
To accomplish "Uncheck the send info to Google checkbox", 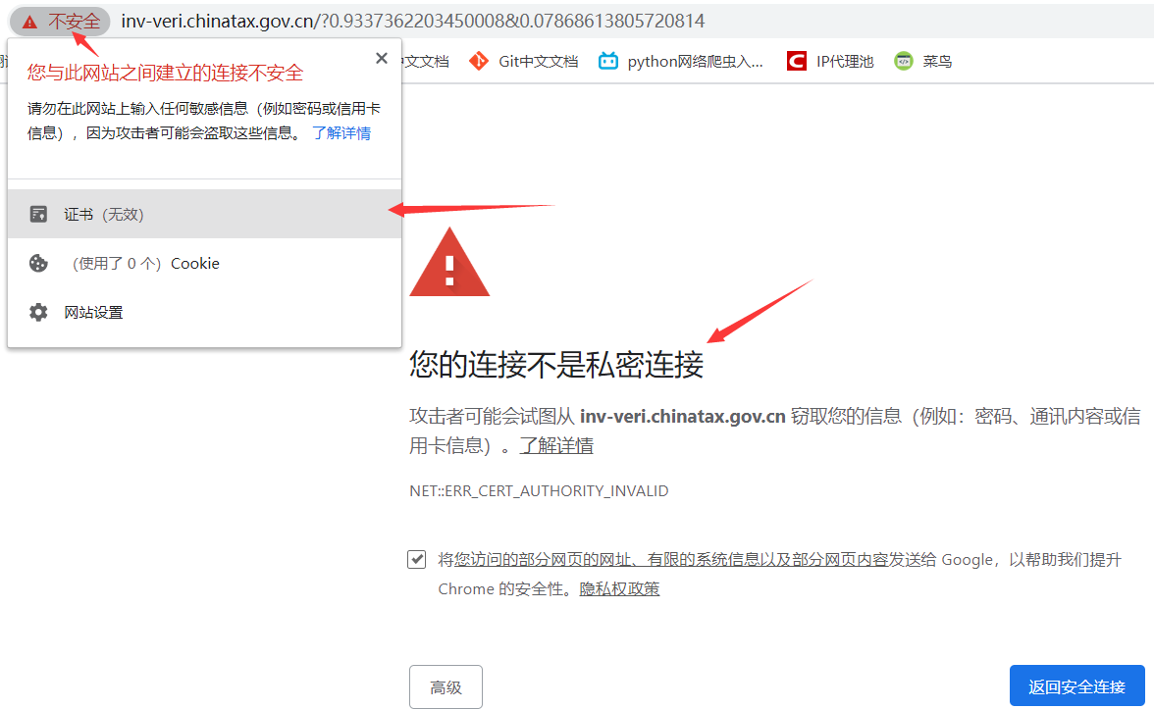I will coord(416,559).
